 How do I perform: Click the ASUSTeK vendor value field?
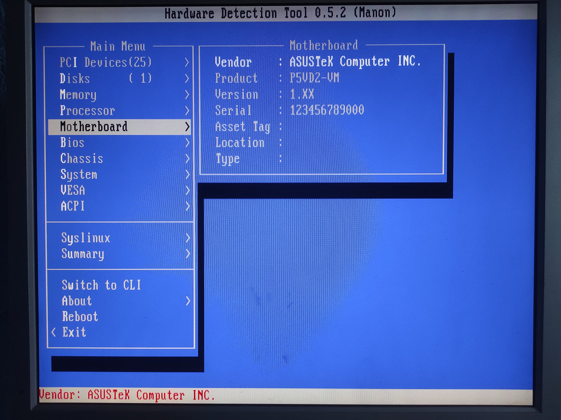355,61
